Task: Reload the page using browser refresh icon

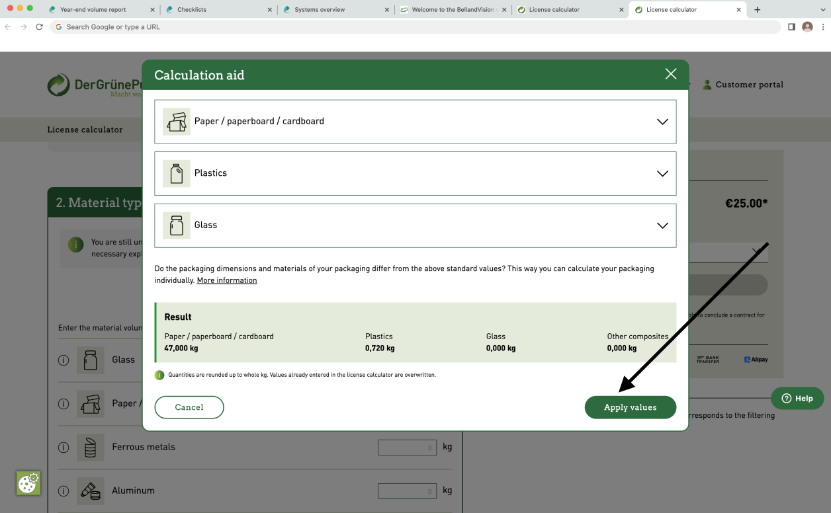Action: pos(39,27)
